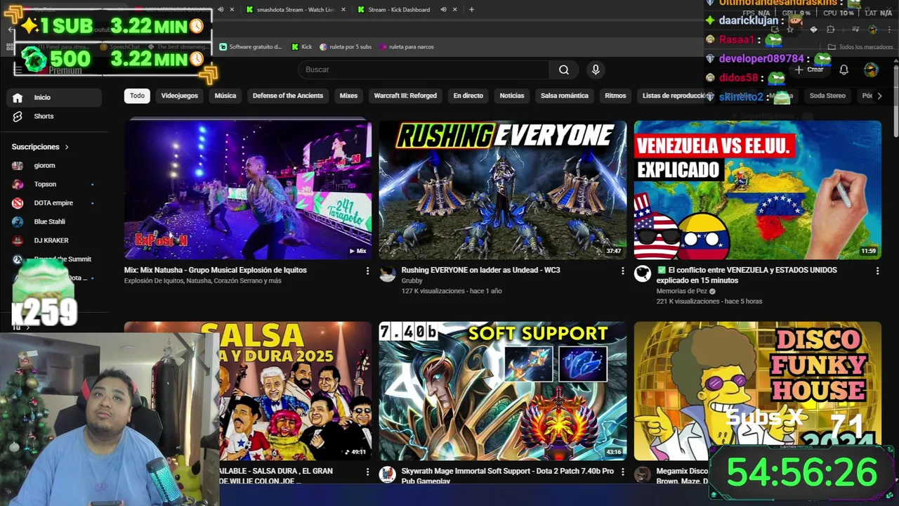
Task: Open Rushing EVERYONE on ladder title
Action: pyautogui.click(x=480, y=270)
